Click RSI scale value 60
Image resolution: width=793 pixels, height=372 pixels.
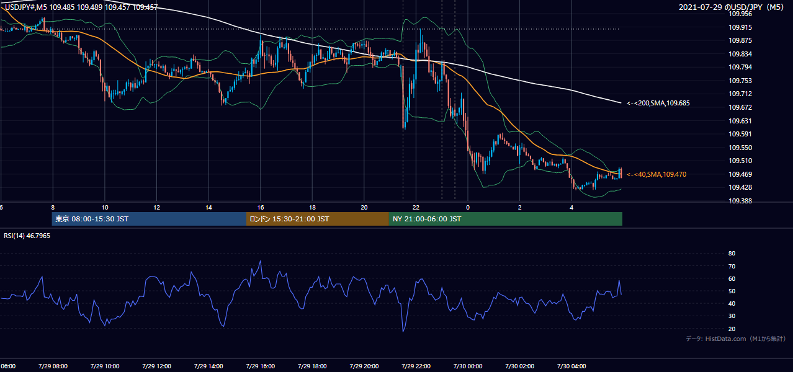[x=732, y=278]
